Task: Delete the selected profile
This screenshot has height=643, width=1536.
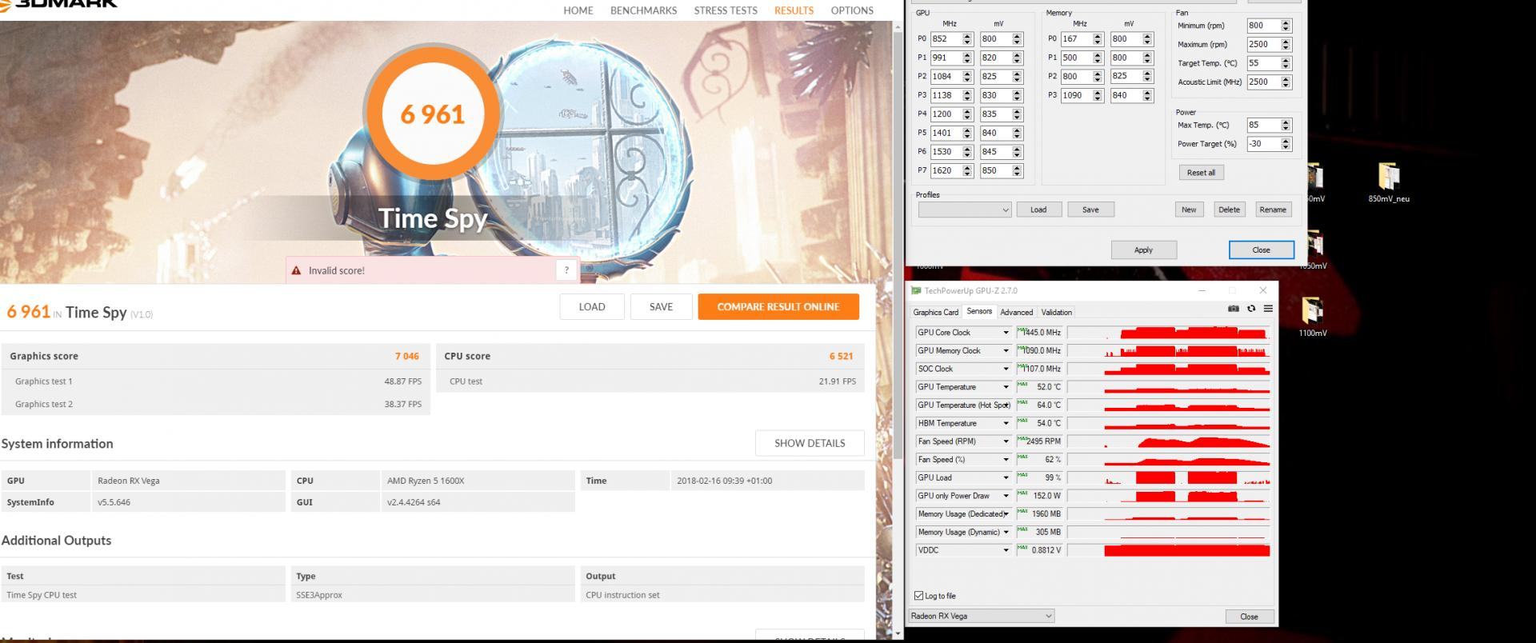Action: click(1229, 210)
